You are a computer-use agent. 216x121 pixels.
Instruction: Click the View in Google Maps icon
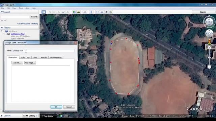coord(111,12)
